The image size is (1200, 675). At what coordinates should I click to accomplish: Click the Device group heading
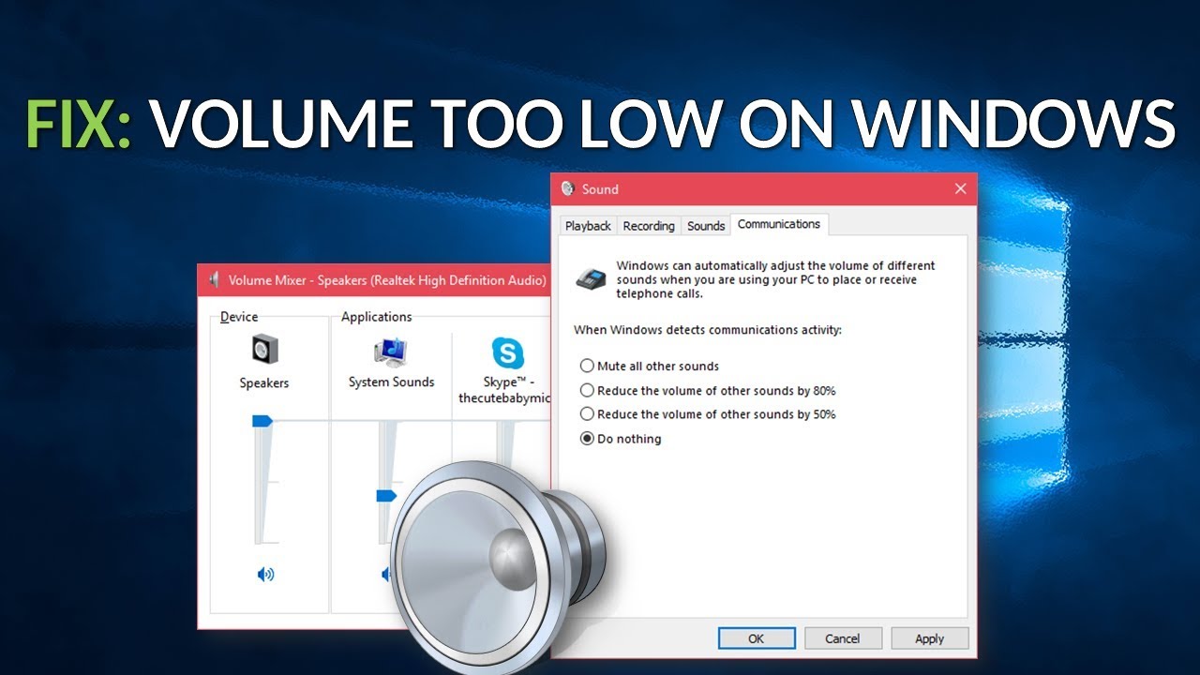(x=239, y=317)
